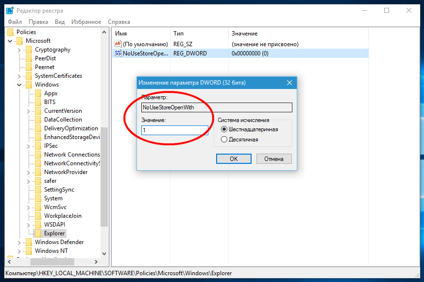Collapse the Windows tree node
This screenshot has height=282, width=424.
coord(19,85)
